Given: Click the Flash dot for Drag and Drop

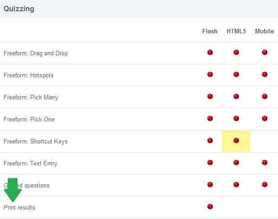Looking at the screenshot, I should pyautogui.click(x=210, y=53).
